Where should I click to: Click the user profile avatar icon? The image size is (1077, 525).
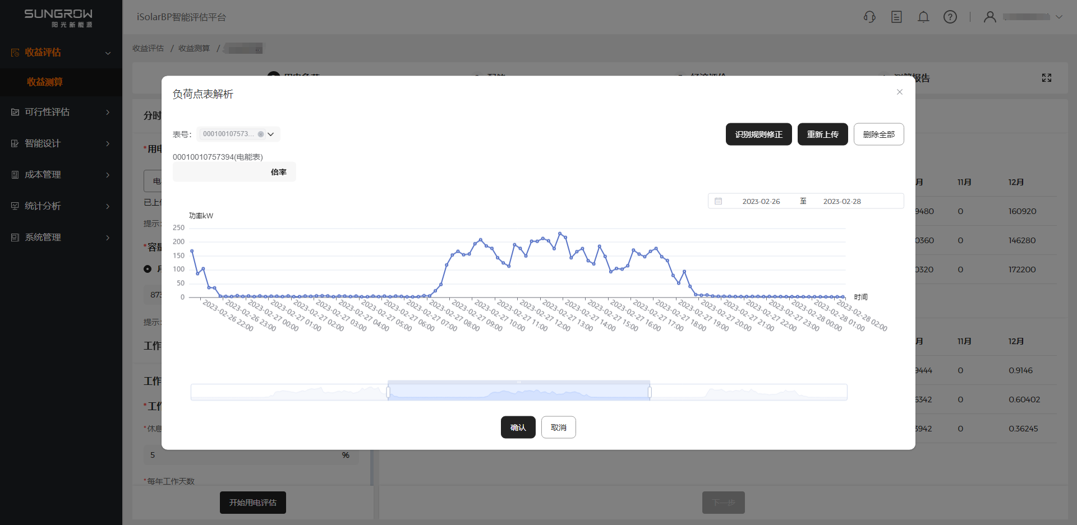coord(990,17)
